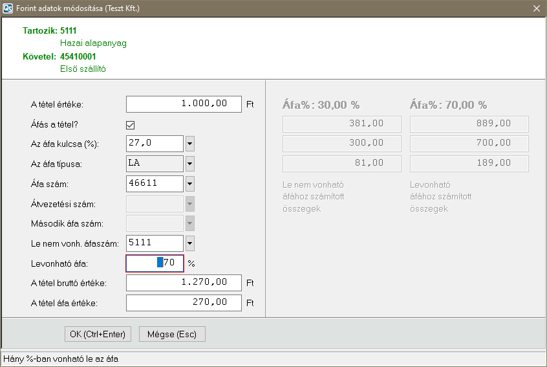This screenshot has height=367, width=547.
Task: Click the 889,00 deductible amount box
Action: [469, 124]
